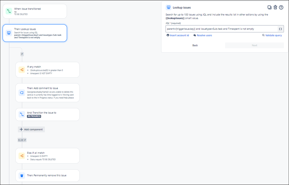Select the branch icon on 'If: any match'
289x185 pixels.
(21, 70)
